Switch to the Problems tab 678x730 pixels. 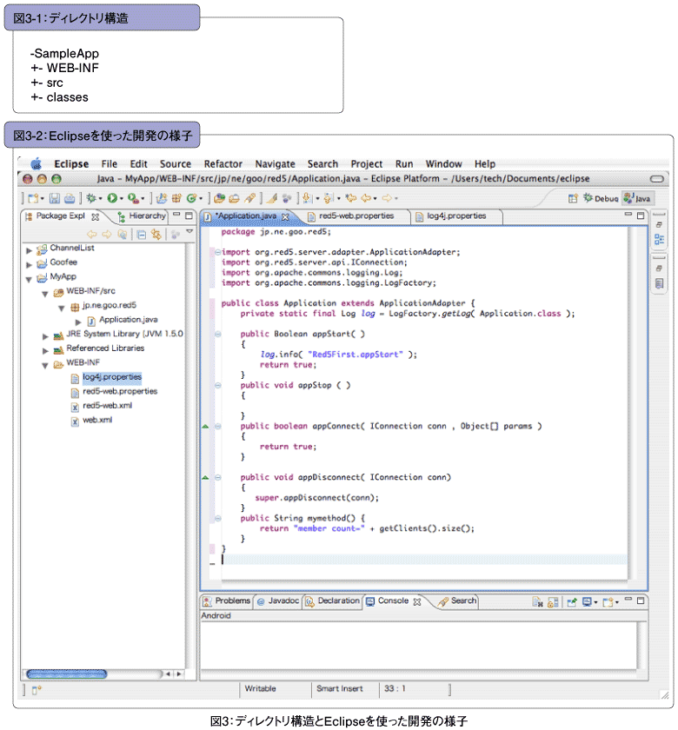227,601
